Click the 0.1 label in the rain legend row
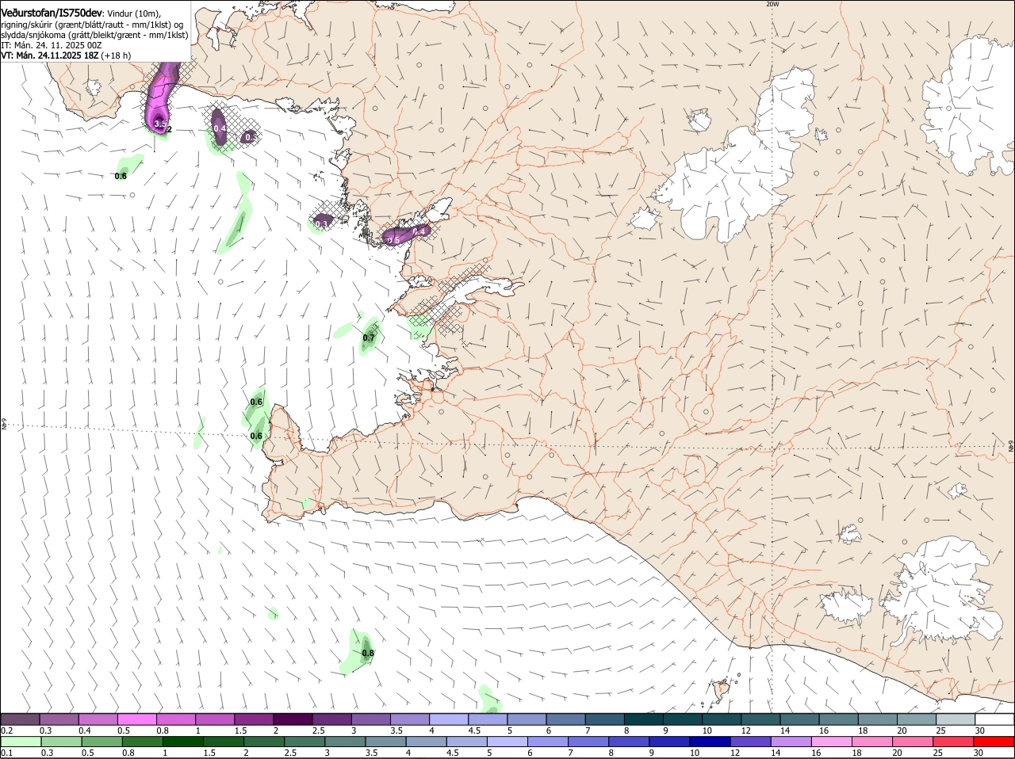 click(7, 753)
